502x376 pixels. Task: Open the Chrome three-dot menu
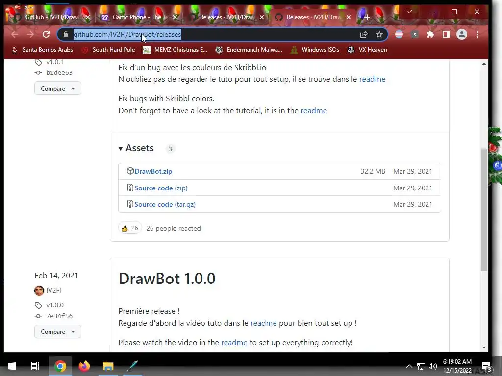tap(477, 34)
